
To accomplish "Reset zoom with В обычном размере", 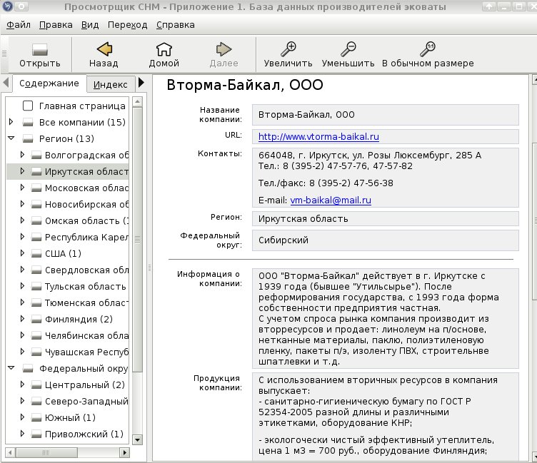I will click(x=428, y=49).
